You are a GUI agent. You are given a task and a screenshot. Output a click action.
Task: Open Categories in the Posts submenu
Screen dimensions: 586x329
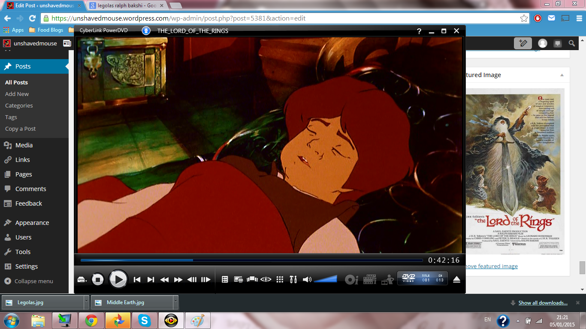click(x=19, y=105)
